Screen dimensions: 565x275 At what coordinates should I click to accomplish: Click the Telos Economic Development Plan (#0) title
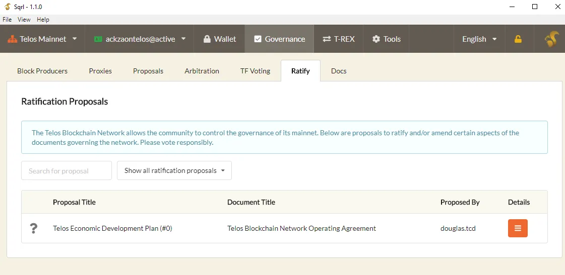112,228
